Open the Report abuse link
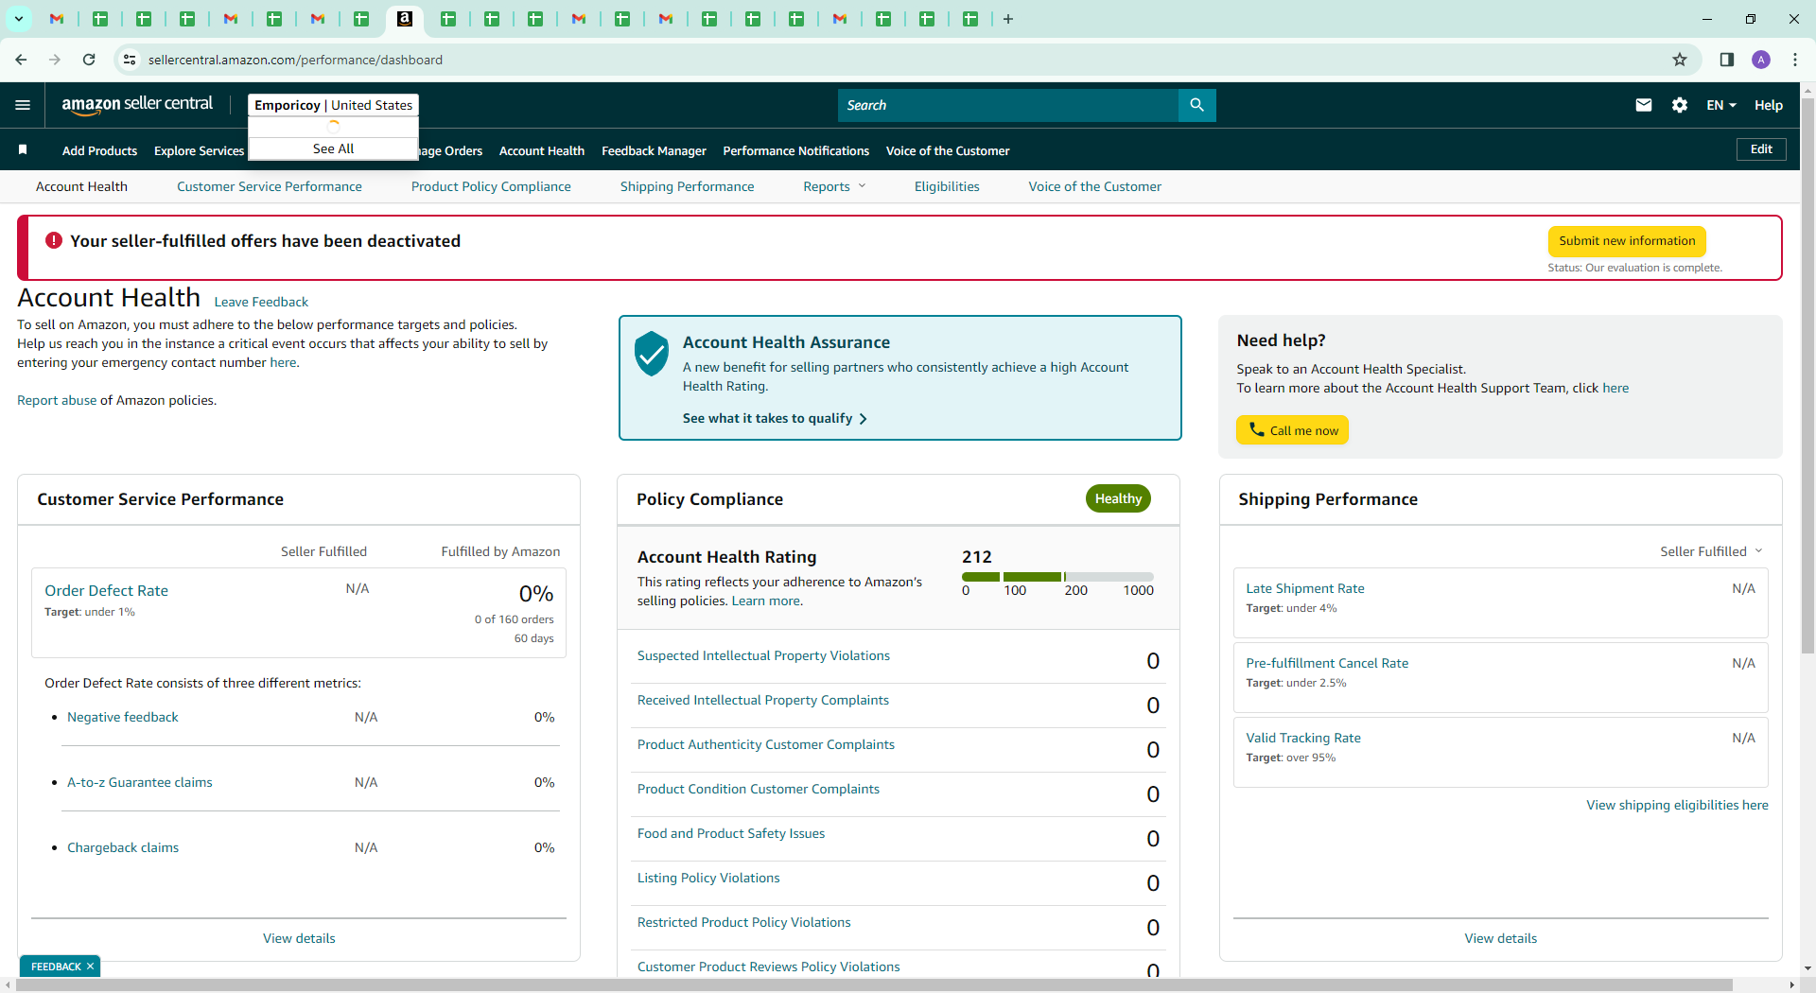1816x993 pixels. tap(57, 400)
